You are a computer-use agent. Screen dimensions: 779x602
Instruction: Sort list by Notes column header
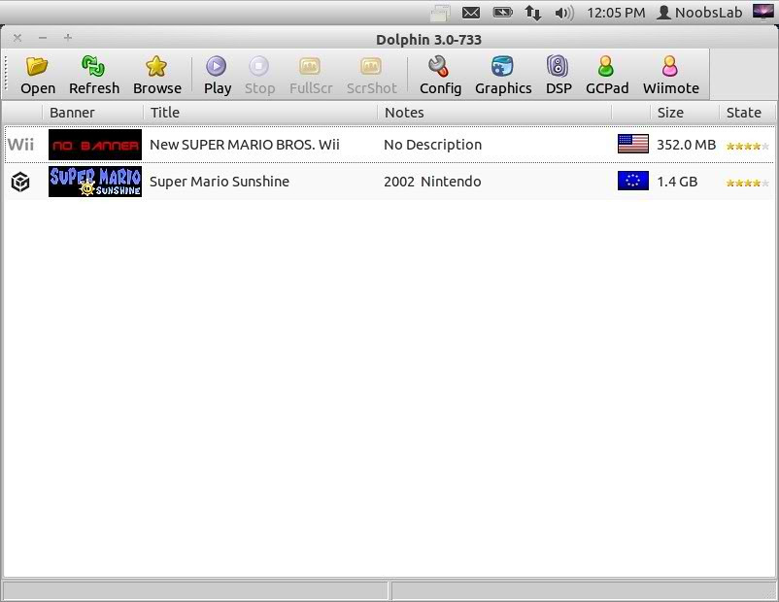click(x=494, y=113)
